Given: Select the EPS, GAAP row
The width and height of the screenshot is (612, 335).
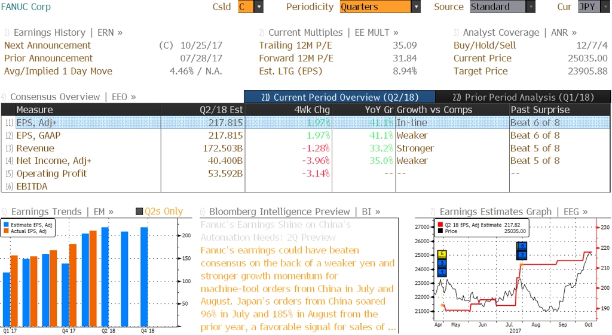Looking at the screenshot, I should coord(305,135).
